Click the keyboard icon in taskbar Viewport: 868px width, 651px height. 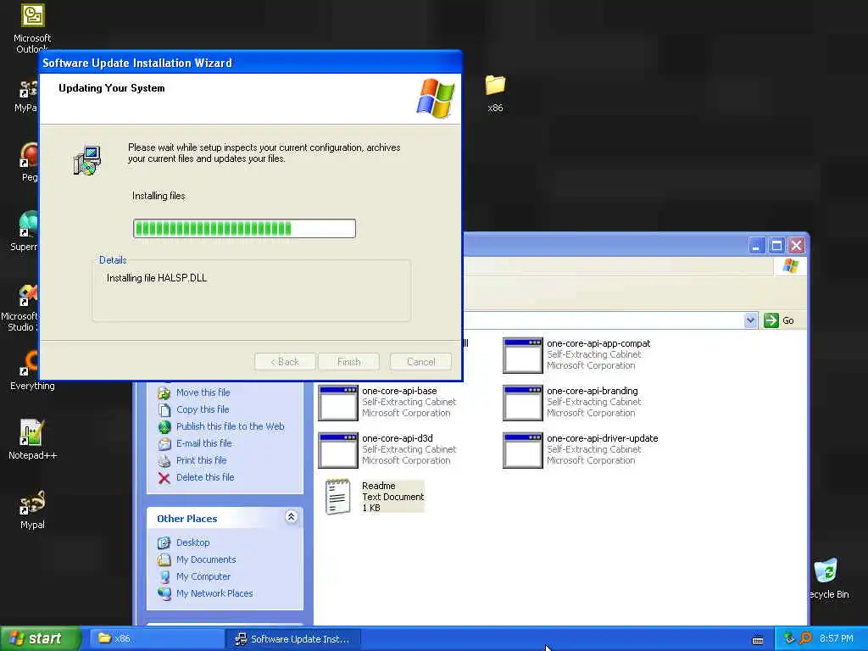[x=758, y=640]
